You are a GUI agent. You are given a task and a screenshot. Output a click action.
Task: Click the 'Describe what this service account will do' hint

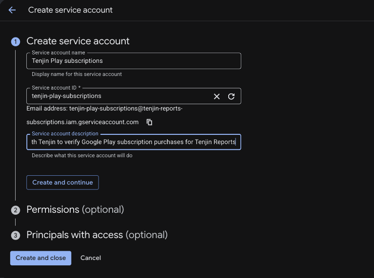click(x=82, y=156)
